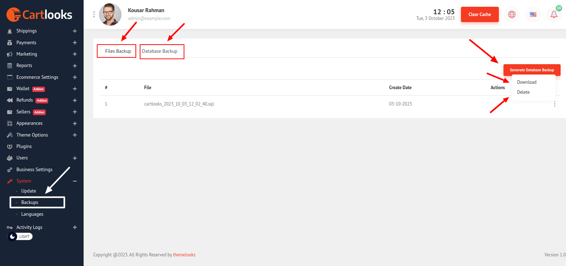
Task: Click the Business Settings gears icon
Action: click(x=10, y=170)
